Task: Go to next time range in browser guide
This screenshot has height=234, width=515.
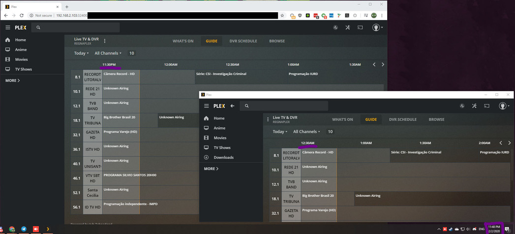Action: pos(383,65)
